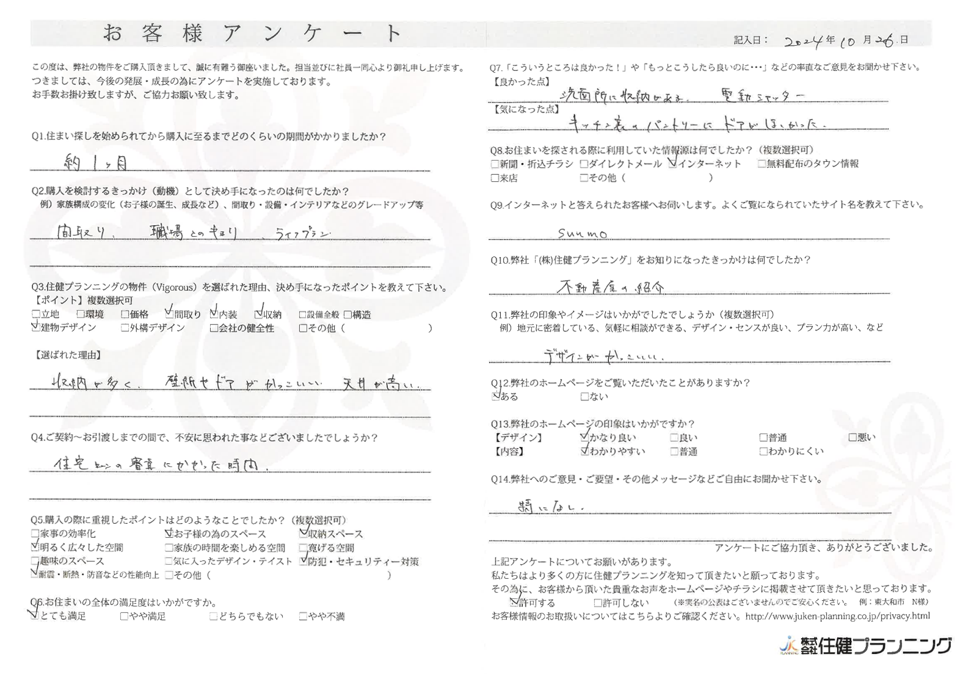
Task: Check the 悪い design checkbox
Action: 852,438
